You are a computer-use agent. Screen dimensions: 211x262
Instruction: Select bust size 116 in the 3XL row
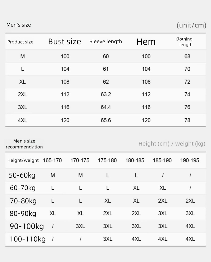point(65,107)
